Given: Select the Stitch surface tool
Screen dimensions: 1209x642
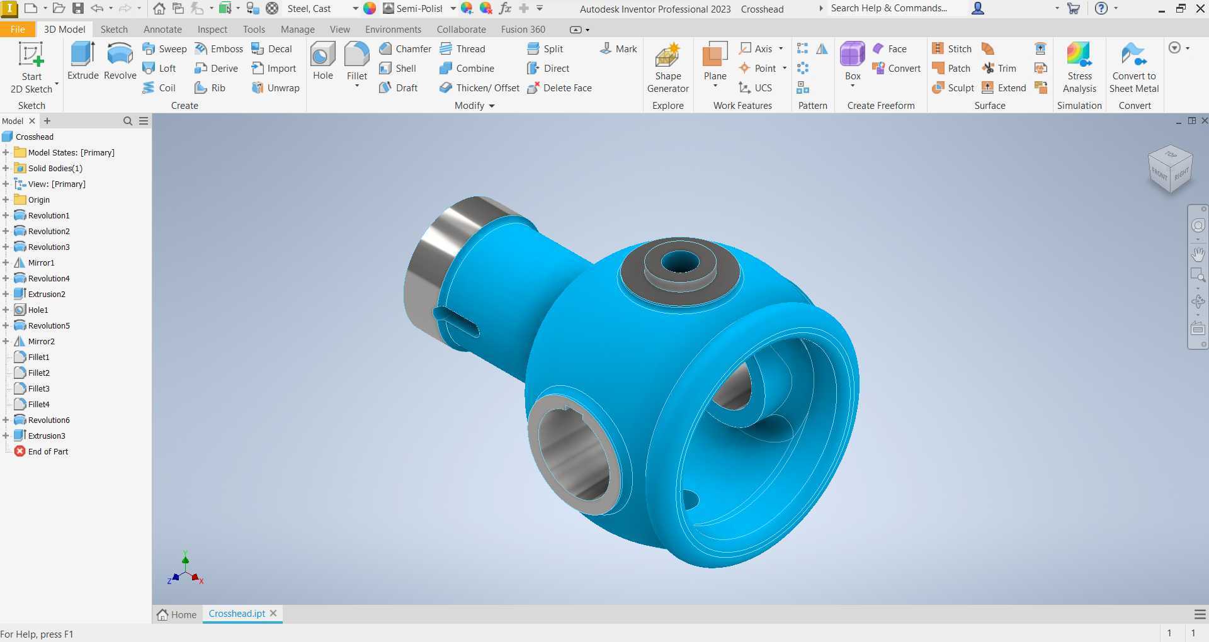Looking at the screenshot, I should (952, 48).
